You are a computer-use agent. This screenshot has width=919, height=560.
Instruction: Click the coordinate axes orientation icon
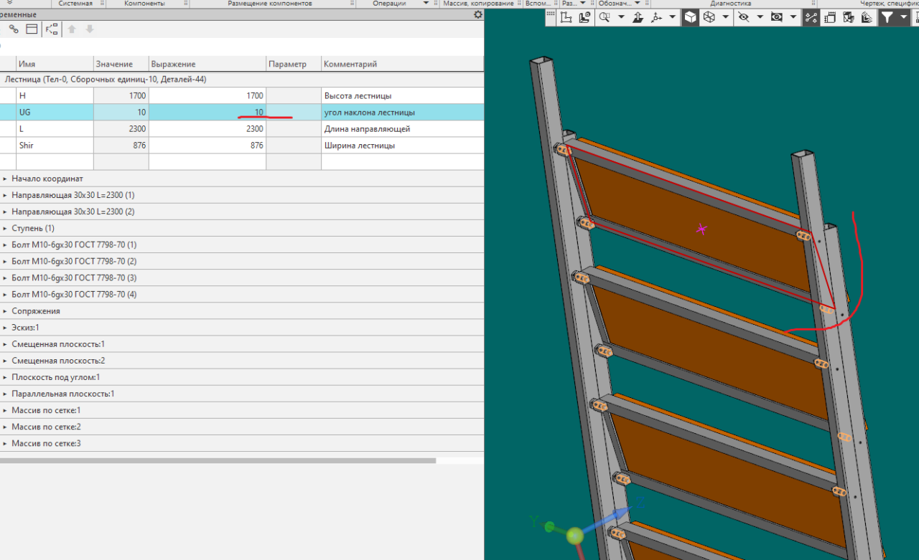click(x=656, y=17)
